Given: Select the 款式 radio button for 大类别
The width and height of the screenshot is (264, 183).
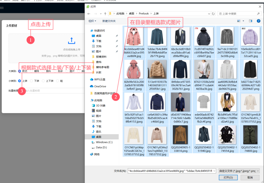Looking at the screenshot, I should (20, 71).
